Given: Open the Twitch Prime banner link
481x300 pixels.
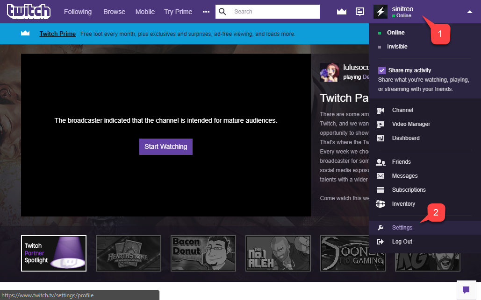Looking at the screenshot, I should [x=57, y=34].
